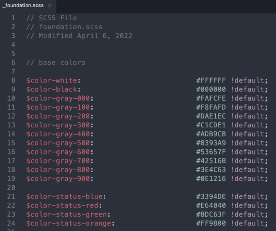Click the #53657F hex value

211,152
